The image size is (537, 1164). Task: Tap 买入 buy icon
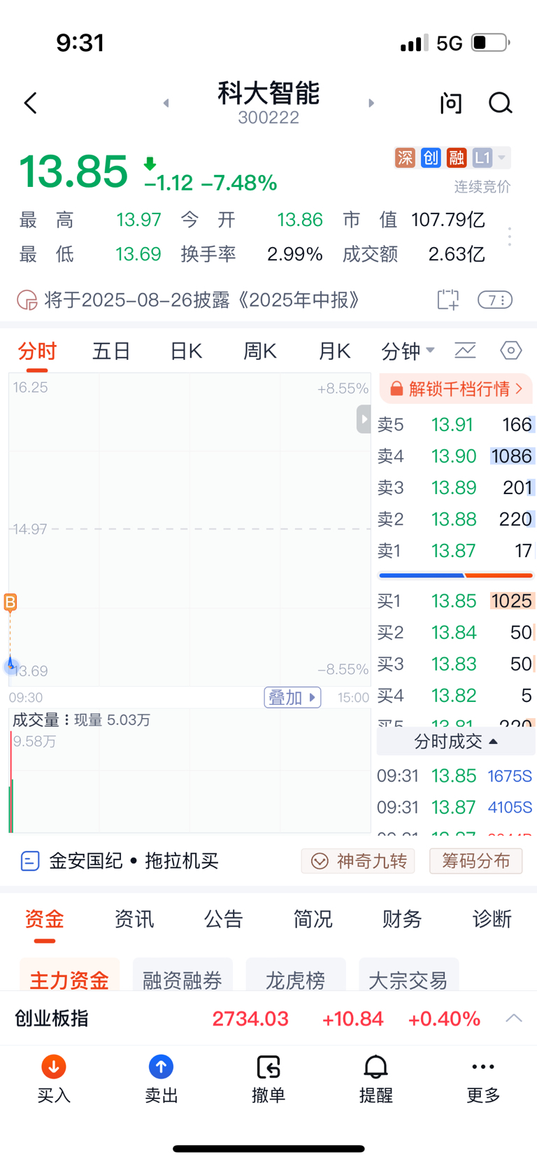click(54, 1067)
